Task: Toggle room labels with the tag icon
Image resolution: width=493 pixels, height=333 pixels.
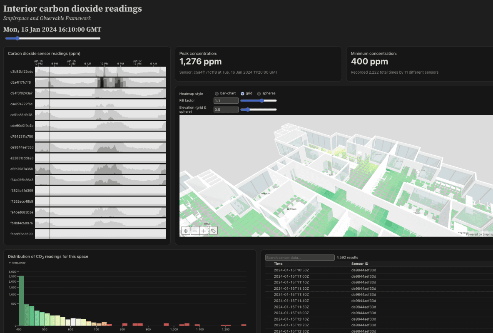Action: tap(213, 230)
